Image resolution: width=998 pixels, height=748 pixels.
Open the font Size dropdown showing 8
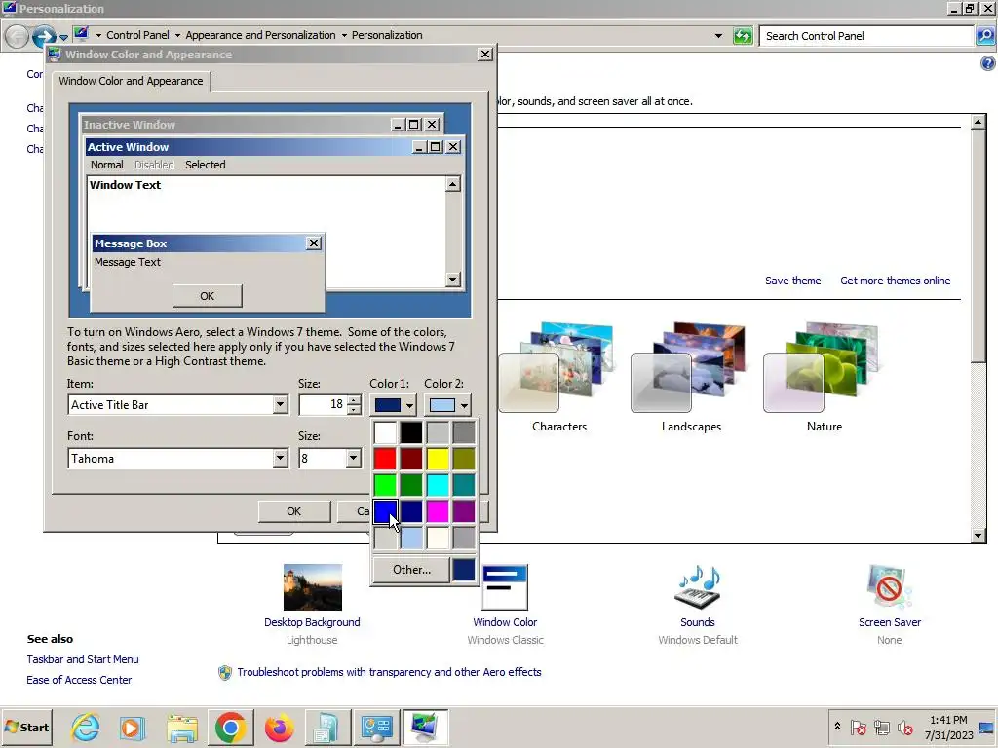[353, 458]
